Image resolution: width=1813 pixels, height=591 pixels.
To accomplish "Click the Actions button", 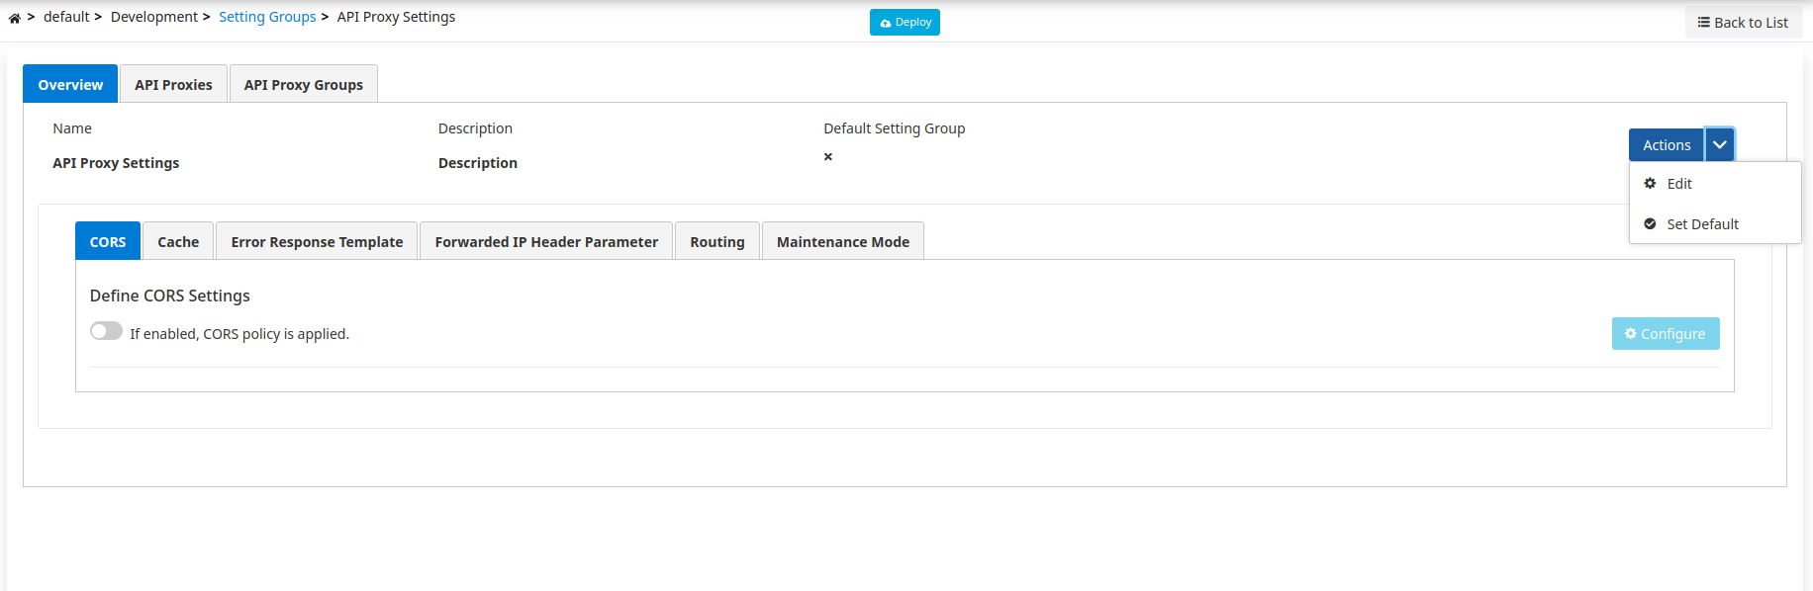I will click(1666, 144).
